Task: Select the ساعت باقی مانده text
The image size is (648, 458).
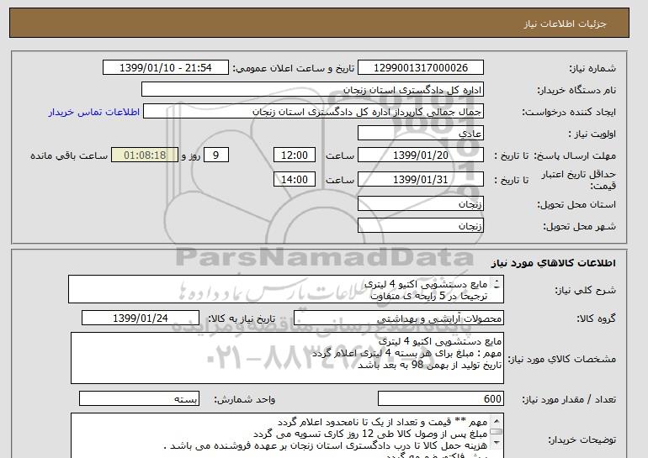Action: pyautogui.click(x=69, y=155)
